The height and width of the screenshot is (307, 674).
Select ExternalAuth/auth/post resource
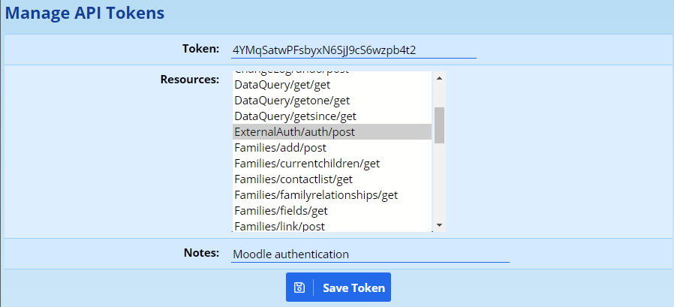pos(293,131)
